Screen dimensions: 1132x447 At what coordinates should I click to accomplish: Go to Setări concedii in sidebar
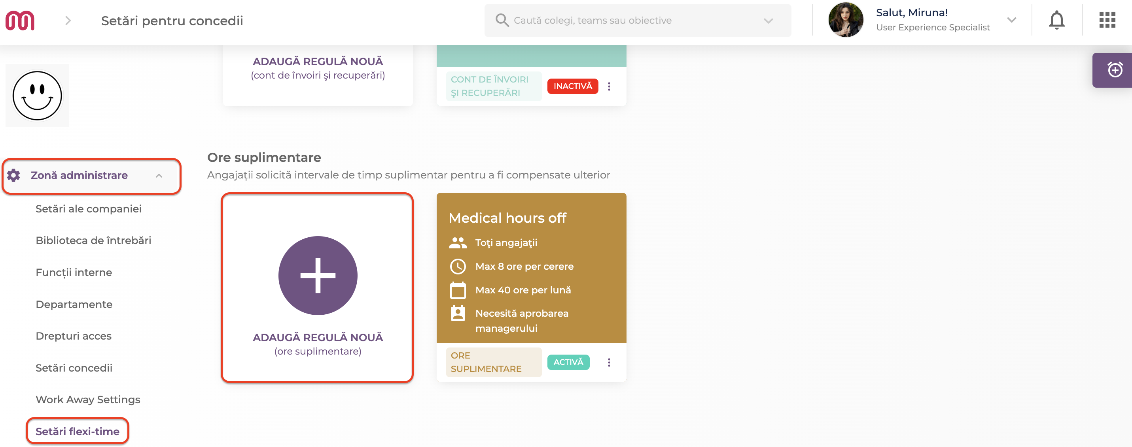point(74,368)
